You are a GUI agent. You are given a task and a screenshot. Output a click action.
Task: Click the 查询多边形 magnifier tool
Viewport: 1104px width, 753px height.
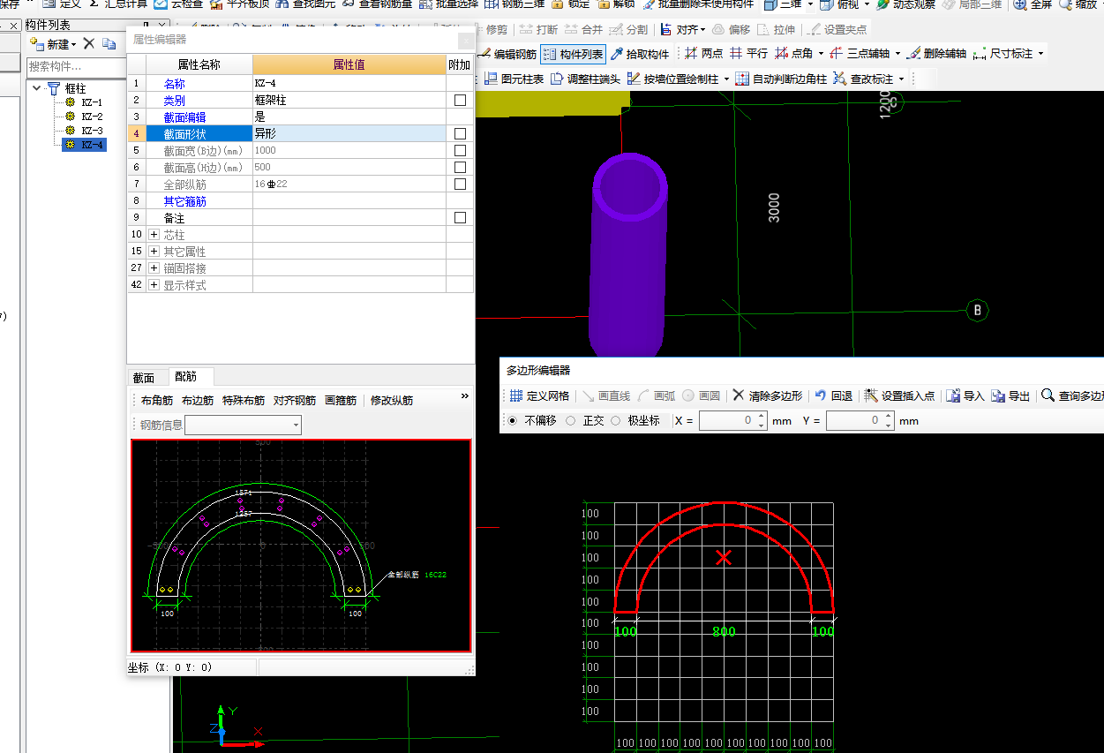click(1072, 395)
